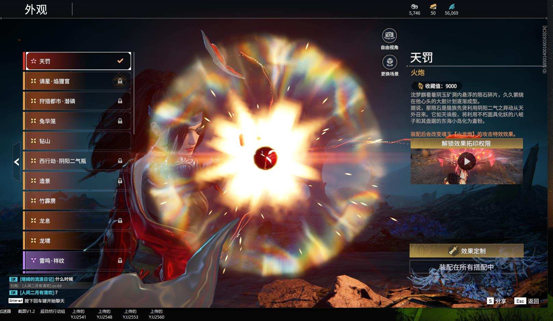553x321 pixels.
Task: Click the 收藏值 collection value icon
Action: tap(421, 86)
